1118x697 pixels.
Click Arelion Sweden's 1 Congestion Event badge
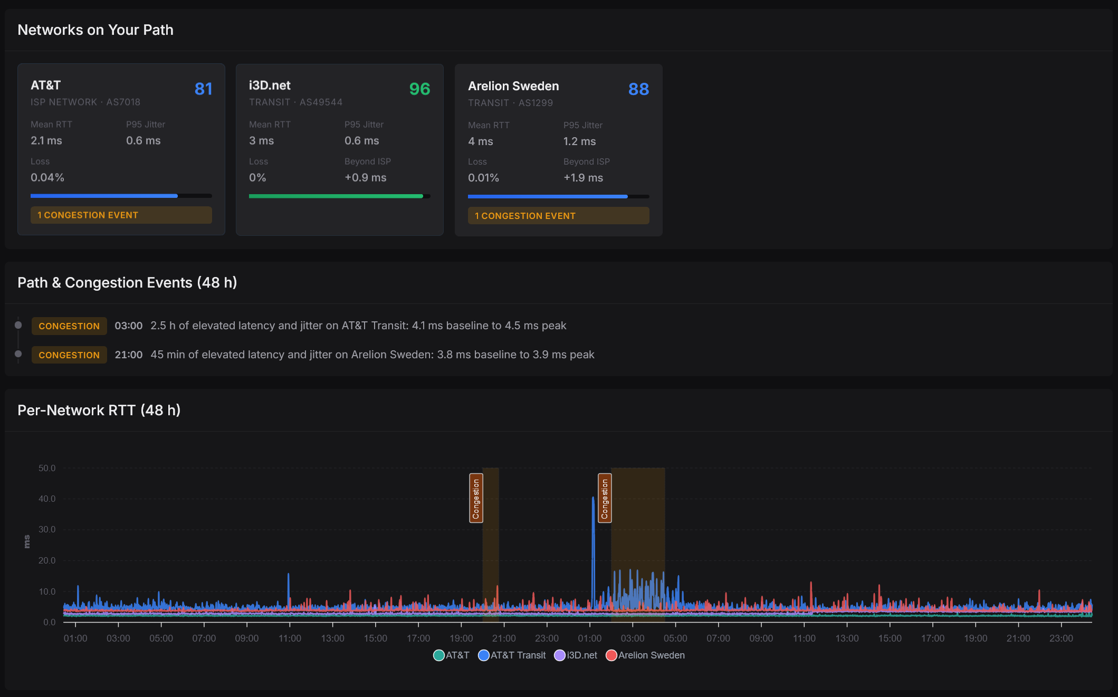point(559,215)
